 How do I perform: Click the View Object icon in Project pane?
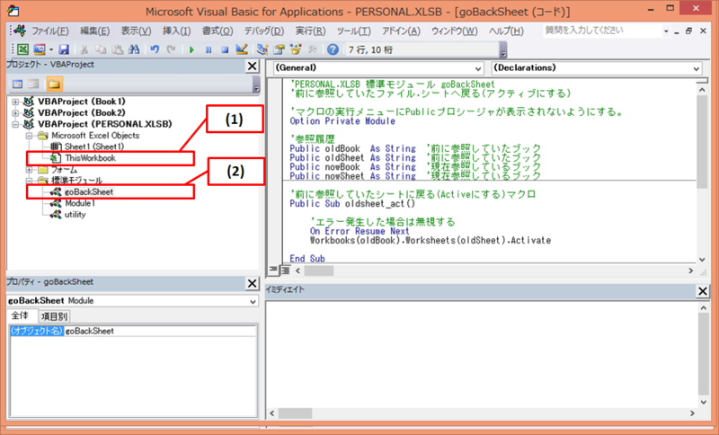pos(34,84)
